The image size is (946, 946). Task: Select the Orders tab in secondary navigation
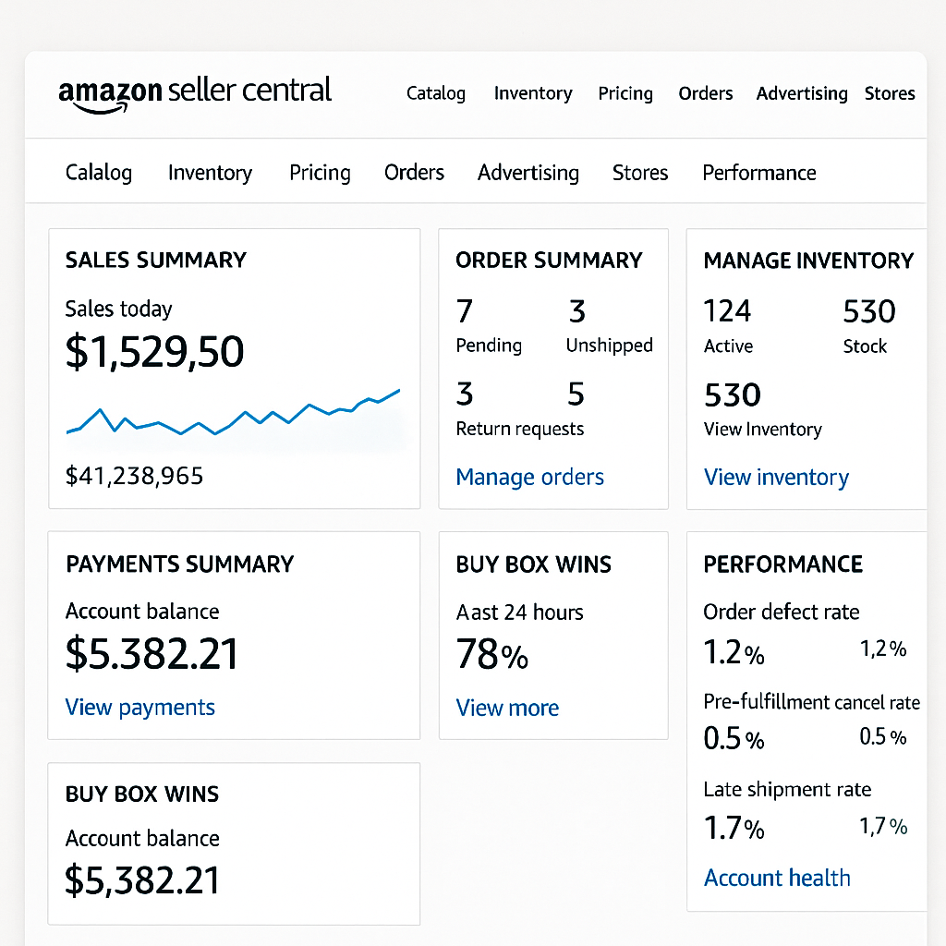(x=414, y=173)
